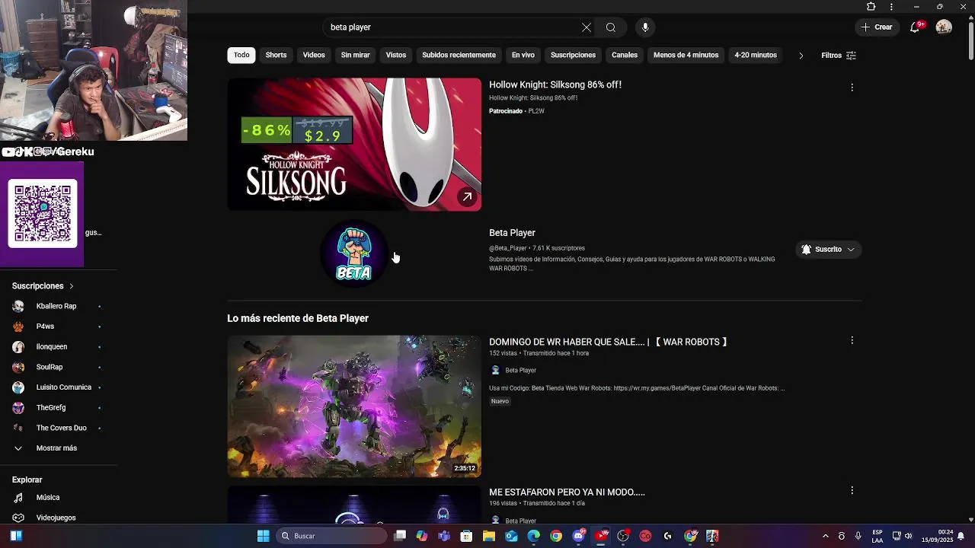Click the Windows taskbar Buscar search box

point(331,536)
